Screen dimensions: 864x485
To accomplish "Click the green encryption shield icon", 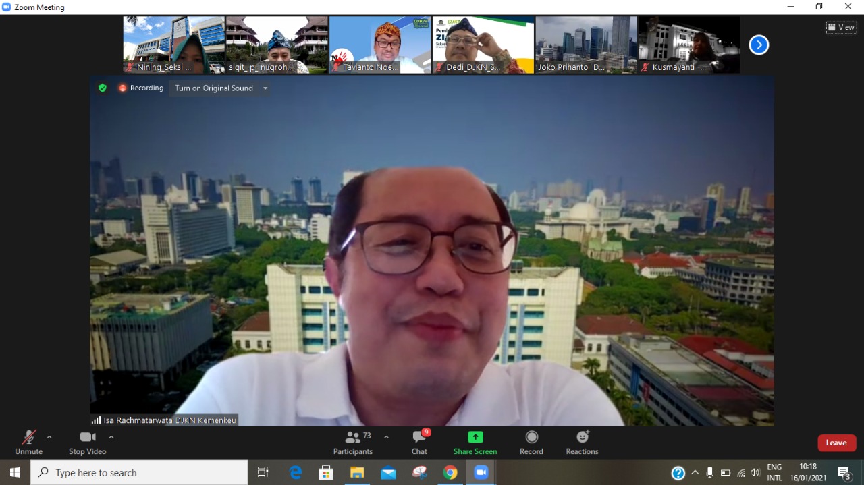I will point(103,88).
